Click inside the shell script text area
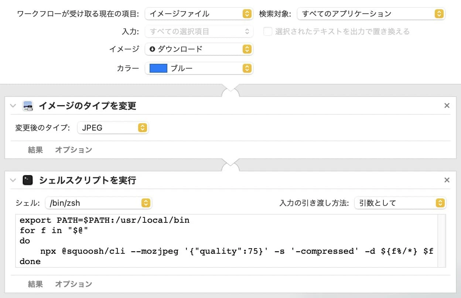This screenshot has width=461, height=298. (226, 240)
